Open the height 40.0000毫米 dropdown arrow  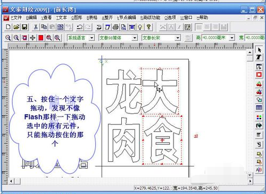tap(232, 38)
